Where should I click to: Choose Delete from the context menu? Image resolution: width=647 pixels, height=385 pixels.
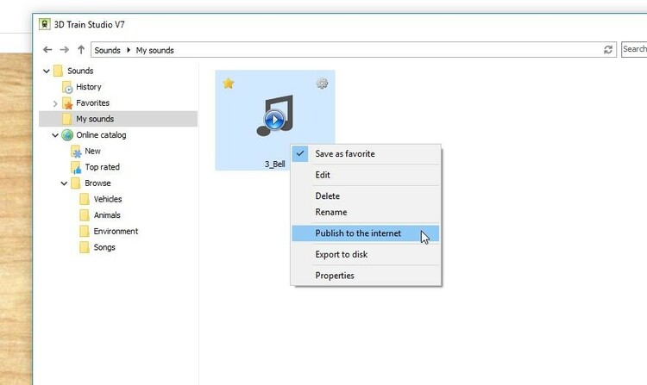pos(366,196)
